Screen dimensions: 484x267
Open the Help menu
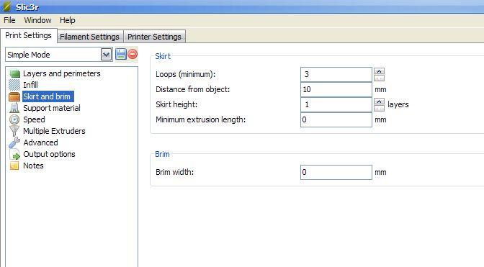point(67,20)
